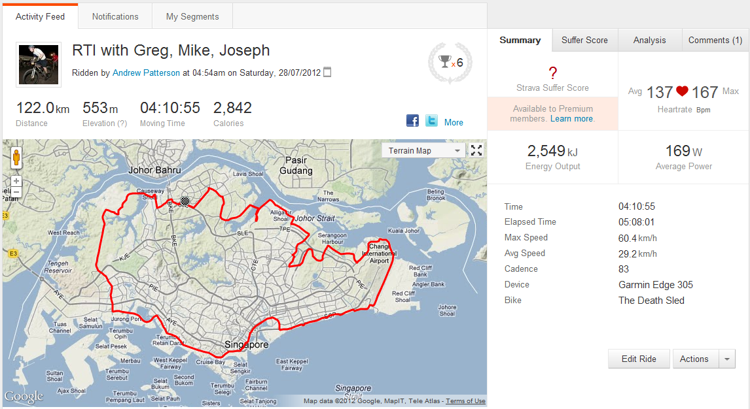View Andrew Patterson's profile link
Image resolution: width=750 pixels, height=409 pixels.
pyautogui.click(x=145, y=73)
